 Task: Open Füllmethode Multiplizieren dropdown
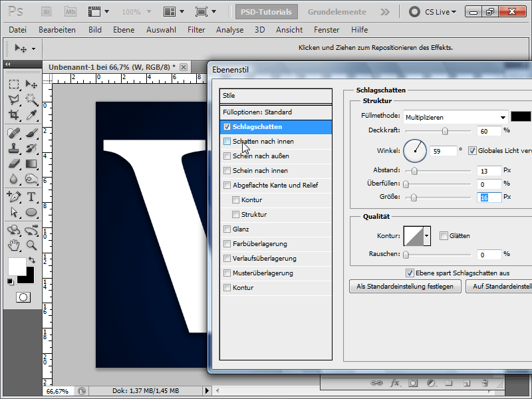click(x=456, y=118)
